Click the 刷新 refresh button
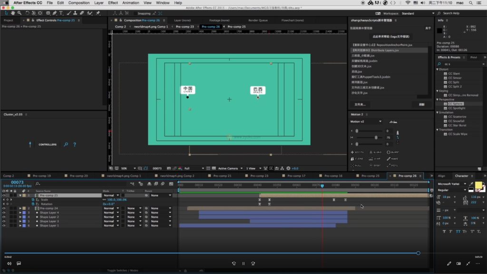Screen dimensions: 487x274 click(x=421, y=104)
